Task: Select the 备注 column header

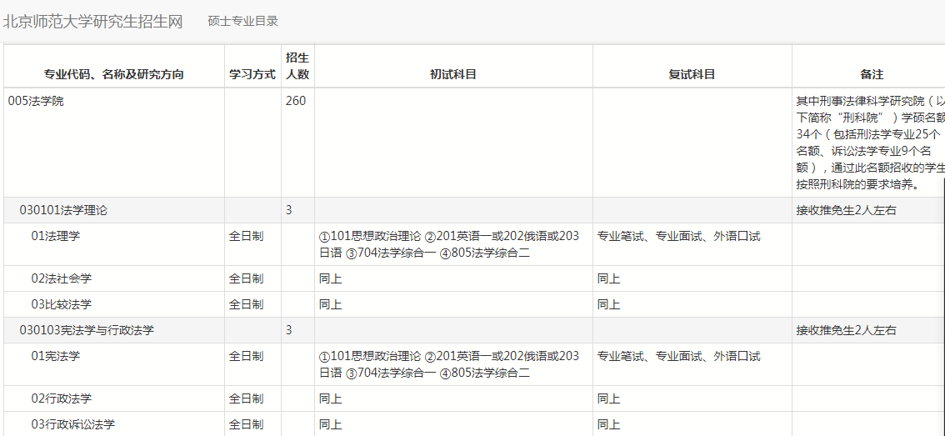Action: (x=872, y=74)
